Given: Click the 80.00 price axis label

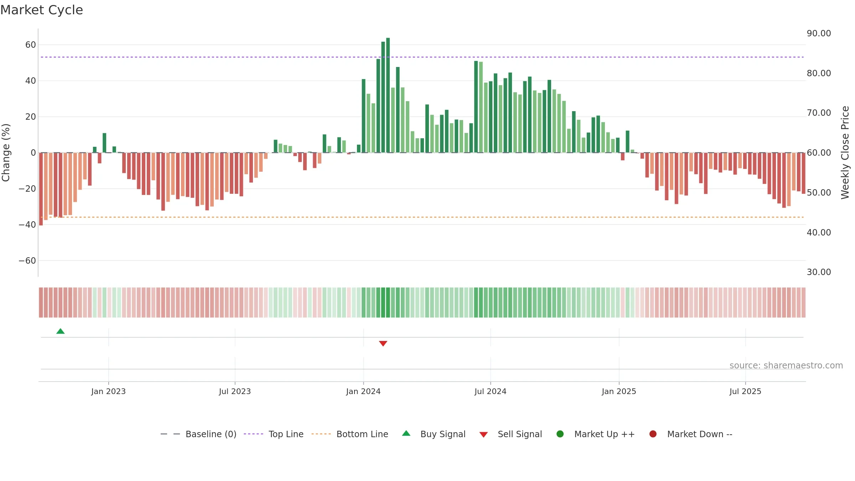Looking at the screenshot, I should tap(819, 73).
